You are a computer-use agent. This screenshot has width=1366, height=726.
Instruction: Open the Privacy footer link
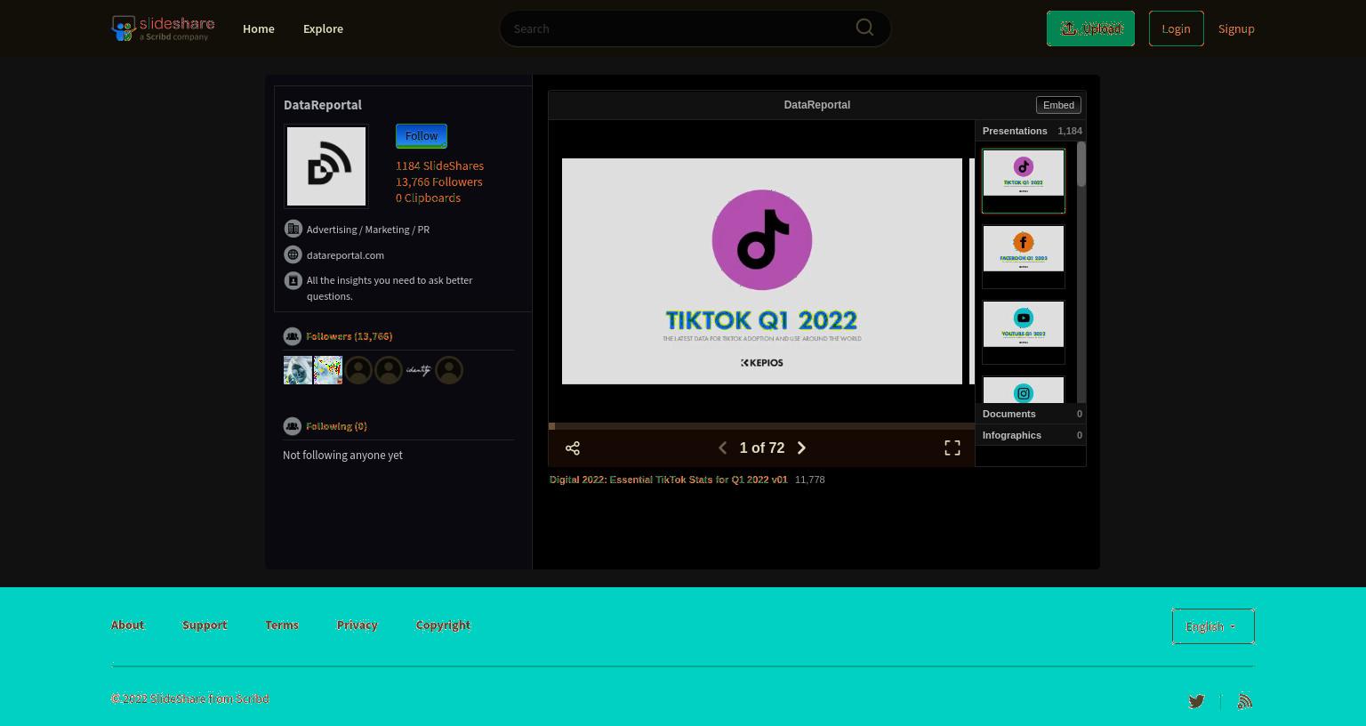[x=358, y=625]
